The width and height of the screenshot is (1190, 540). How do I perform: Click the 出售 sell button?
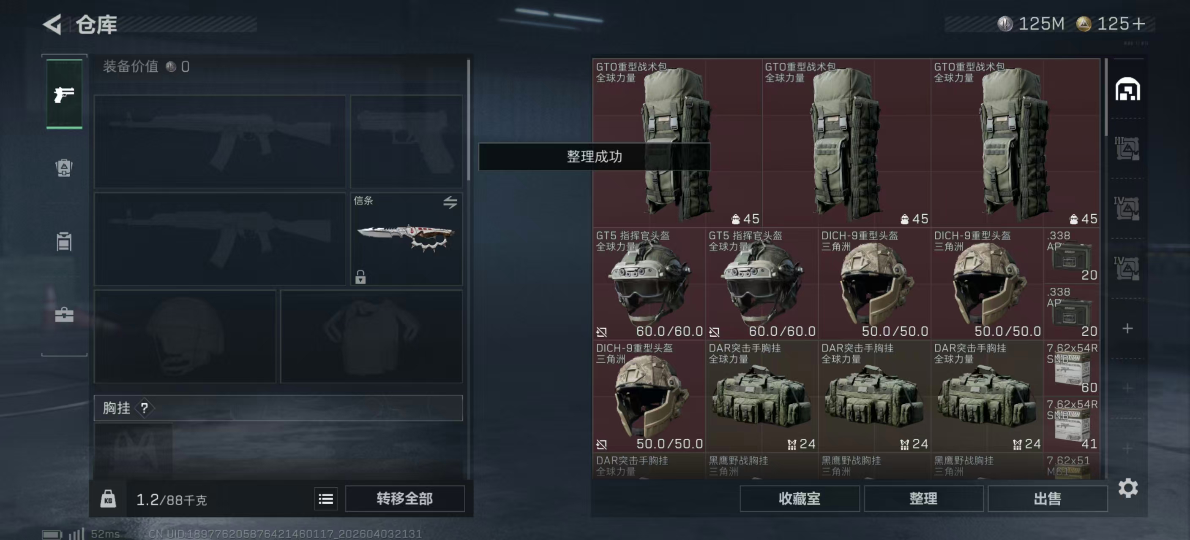click(1047, 499)
